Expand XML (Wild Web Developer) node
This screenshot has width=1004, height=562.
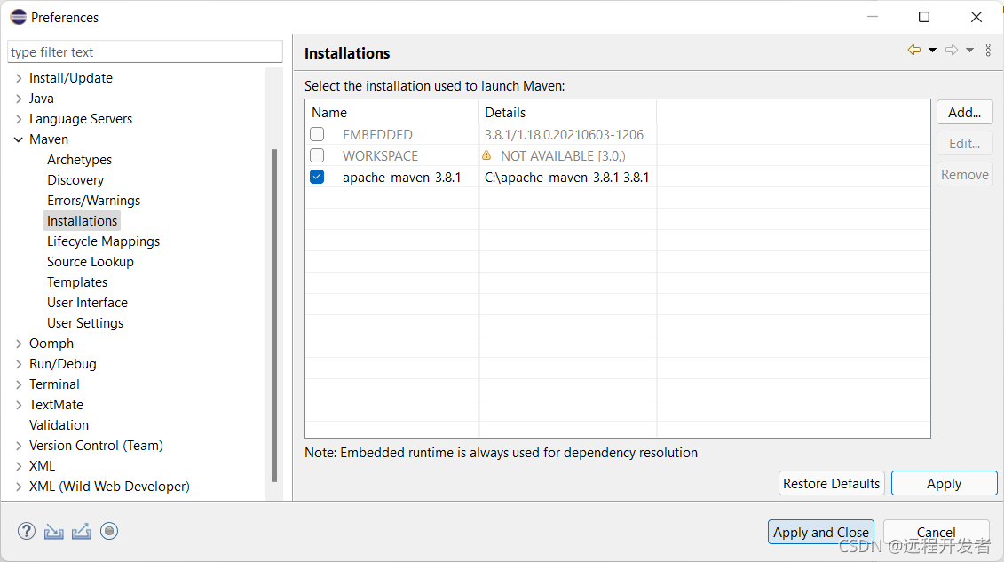pos(19,487)
